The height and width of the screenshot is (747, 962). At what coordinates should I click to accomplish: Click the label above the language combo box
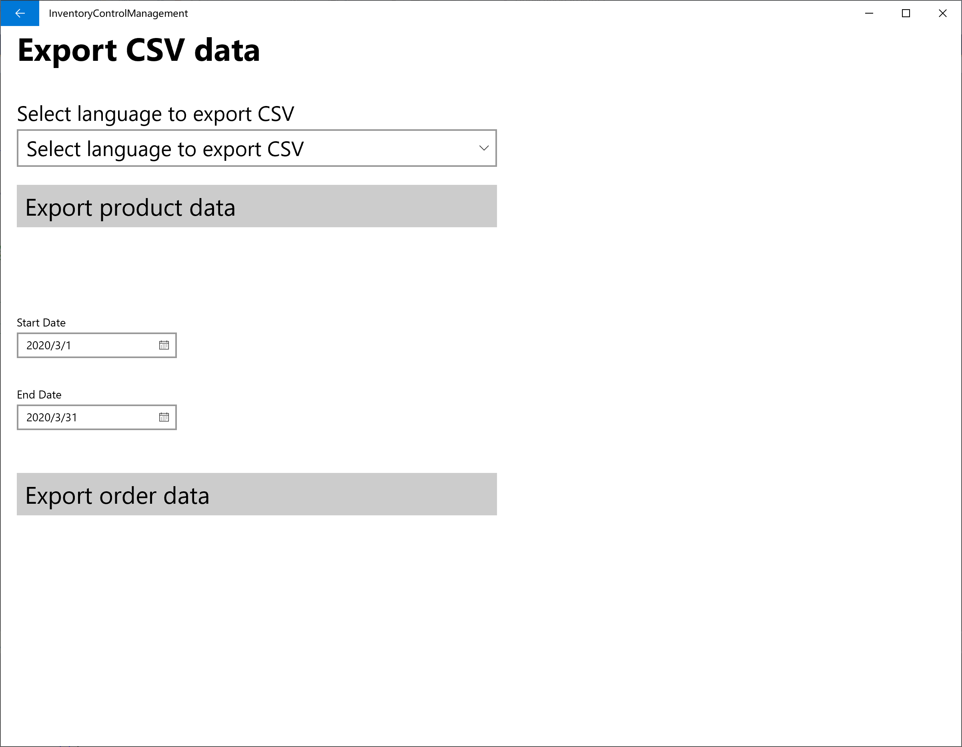click(x=156, y=114)
